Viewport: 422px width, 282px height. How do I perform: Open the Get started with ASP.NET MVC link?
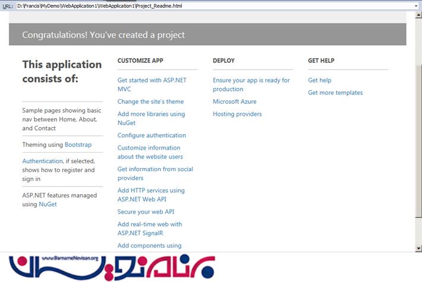click(152, 84)
